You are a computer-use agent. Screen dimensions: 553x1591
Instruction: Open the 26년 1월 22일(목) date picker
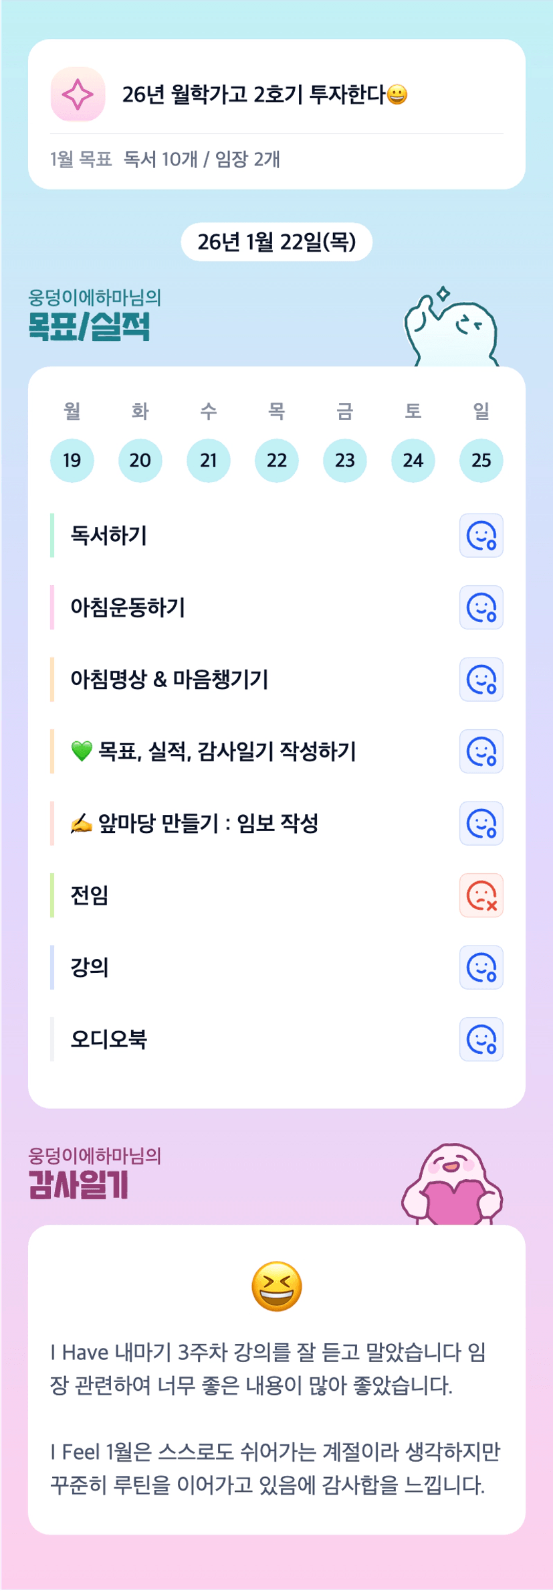[x=276, y=242]
